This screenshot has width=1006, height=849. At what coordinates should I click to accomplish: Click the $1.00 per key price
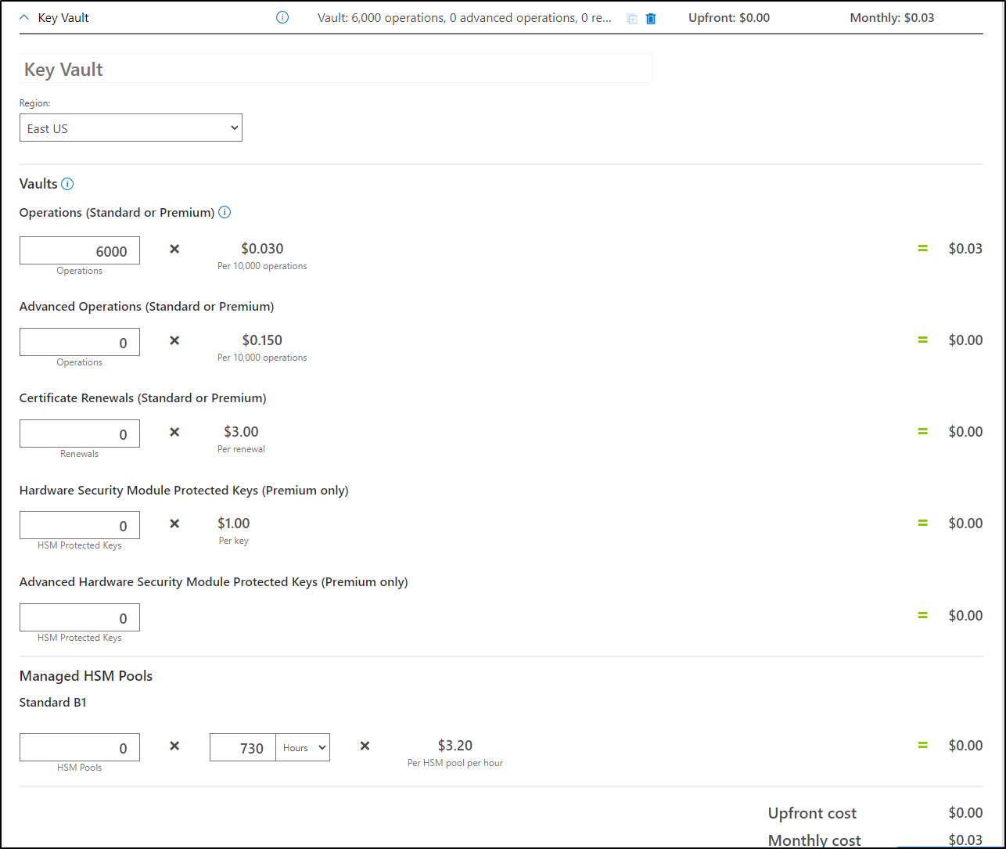pos(234,523)
